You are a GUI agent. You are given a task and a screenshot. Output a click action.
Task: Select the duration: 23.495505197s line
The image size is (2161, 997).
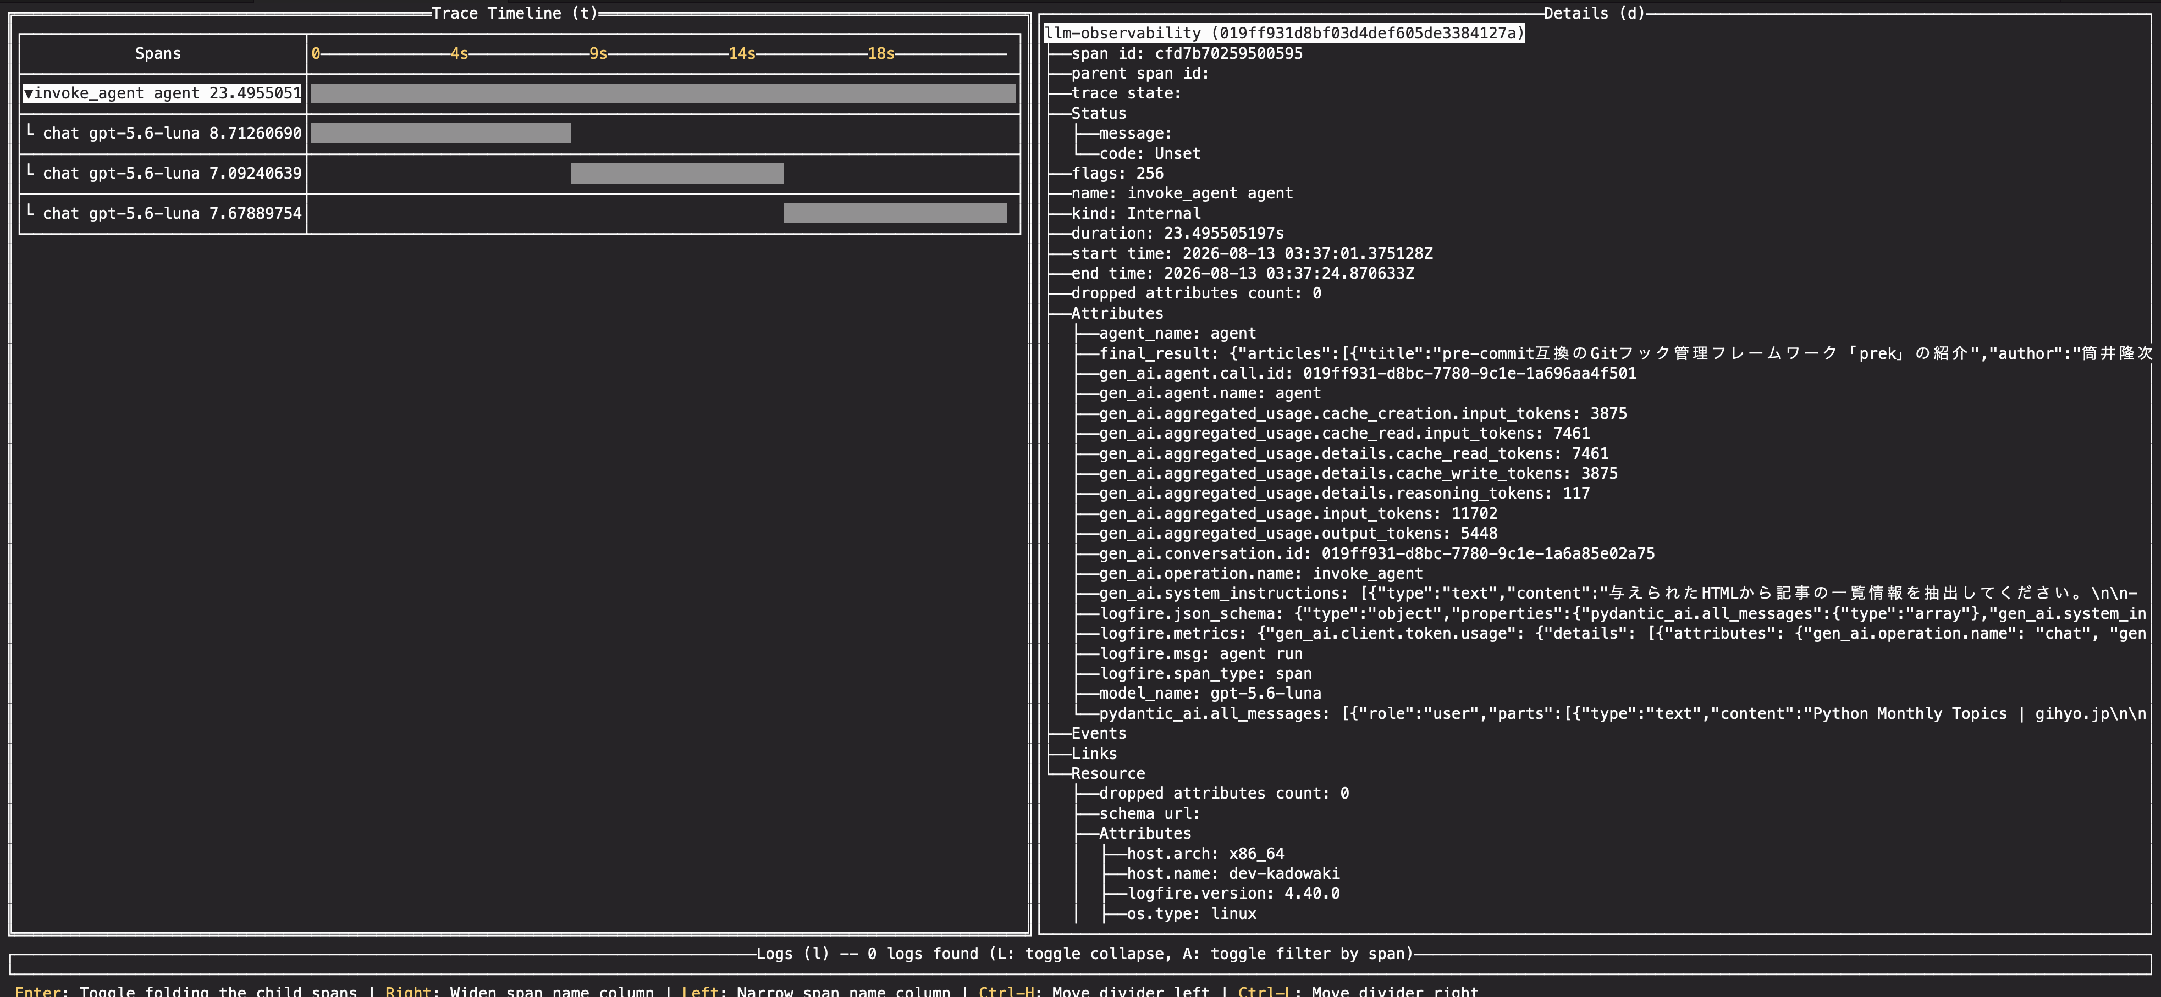tap(1177, 233)
